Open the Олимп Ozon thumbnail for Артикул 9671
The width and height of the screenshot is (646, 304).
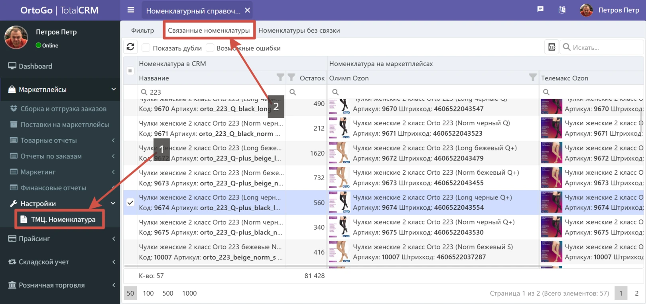[x=339, y=128]
